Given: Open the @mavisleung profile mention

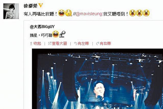Looking at the screenshot, I should pos(89,14).
